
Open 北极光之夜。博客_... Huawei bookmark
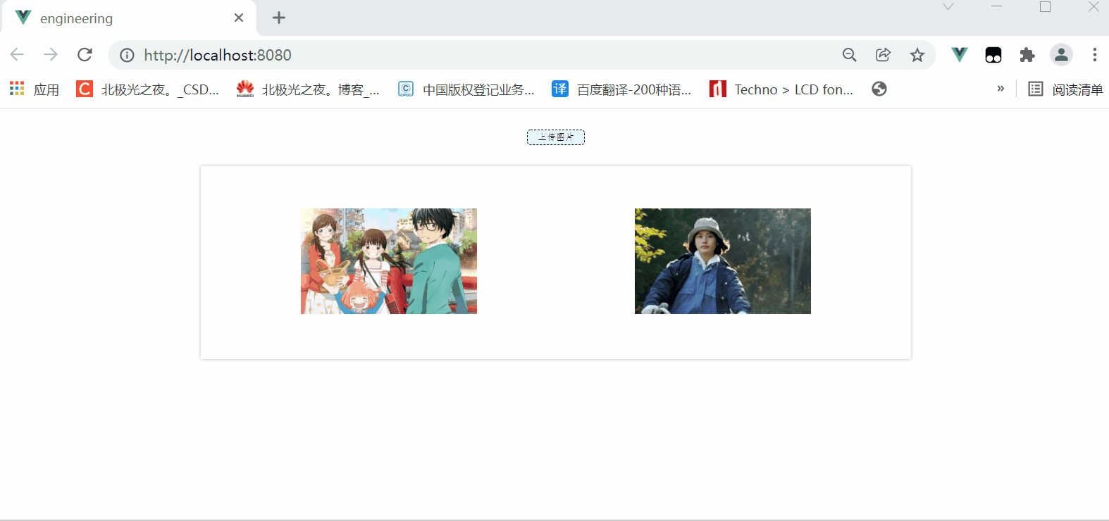[x=308, y=89]
